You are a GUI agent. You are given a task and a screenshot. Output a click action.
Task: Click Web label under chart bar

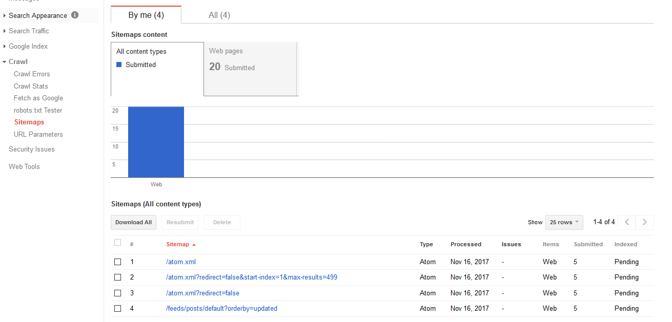click(156, 184)
